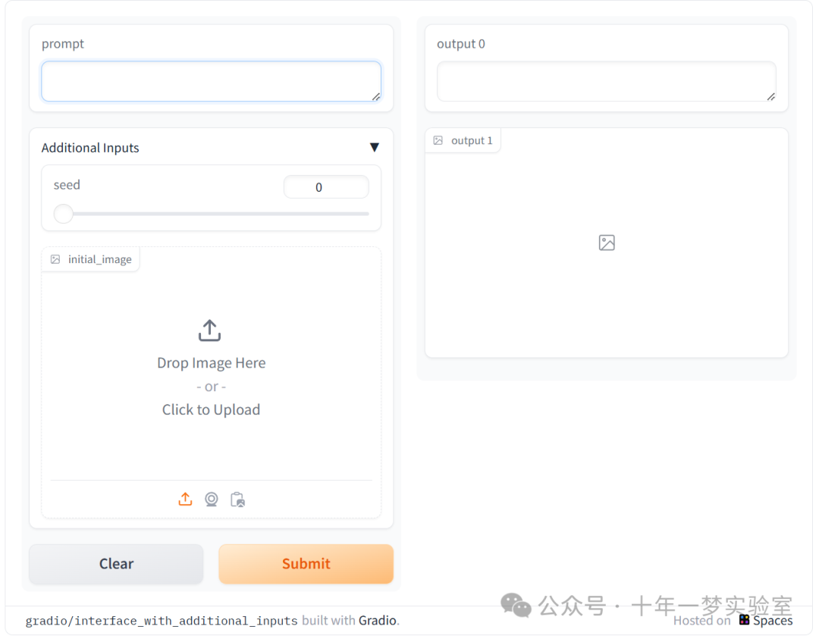
Task: Click the output 0 text area
Action: click(x=607, y=81)
